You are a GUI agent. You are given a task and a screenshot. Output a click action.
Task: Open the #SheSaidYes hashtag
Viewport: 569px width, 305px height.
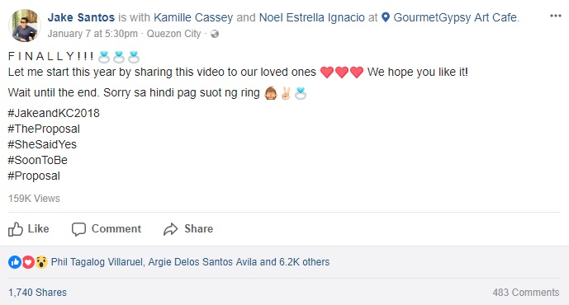42,144
